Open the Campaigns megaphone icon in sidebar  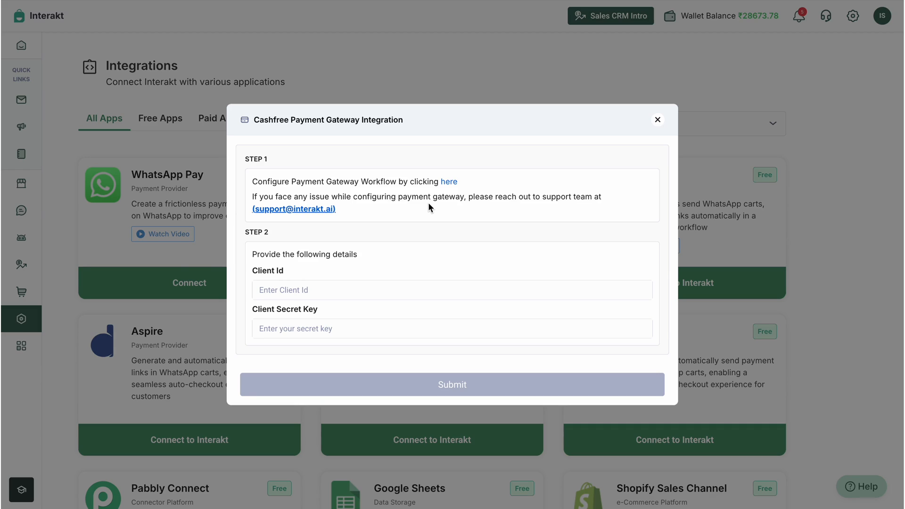point(21,127)
